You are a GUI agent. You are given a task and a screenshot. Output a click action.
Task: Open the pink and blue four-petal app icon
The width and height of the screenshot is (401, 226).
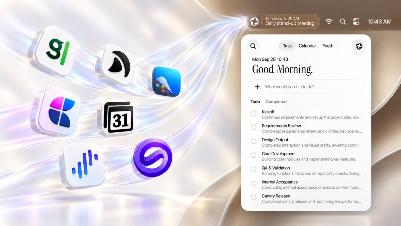(x=58, y=111)
